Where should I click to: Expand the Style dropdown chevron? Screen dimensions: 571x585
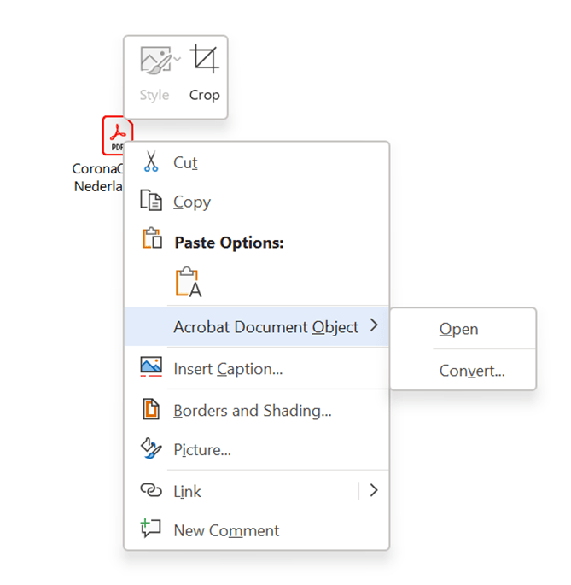pyautogui.click(x=178, y=59)
